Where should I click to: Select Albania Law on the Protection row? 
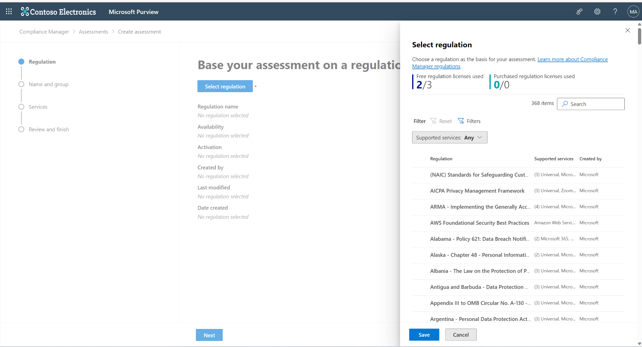coord(518,271)
